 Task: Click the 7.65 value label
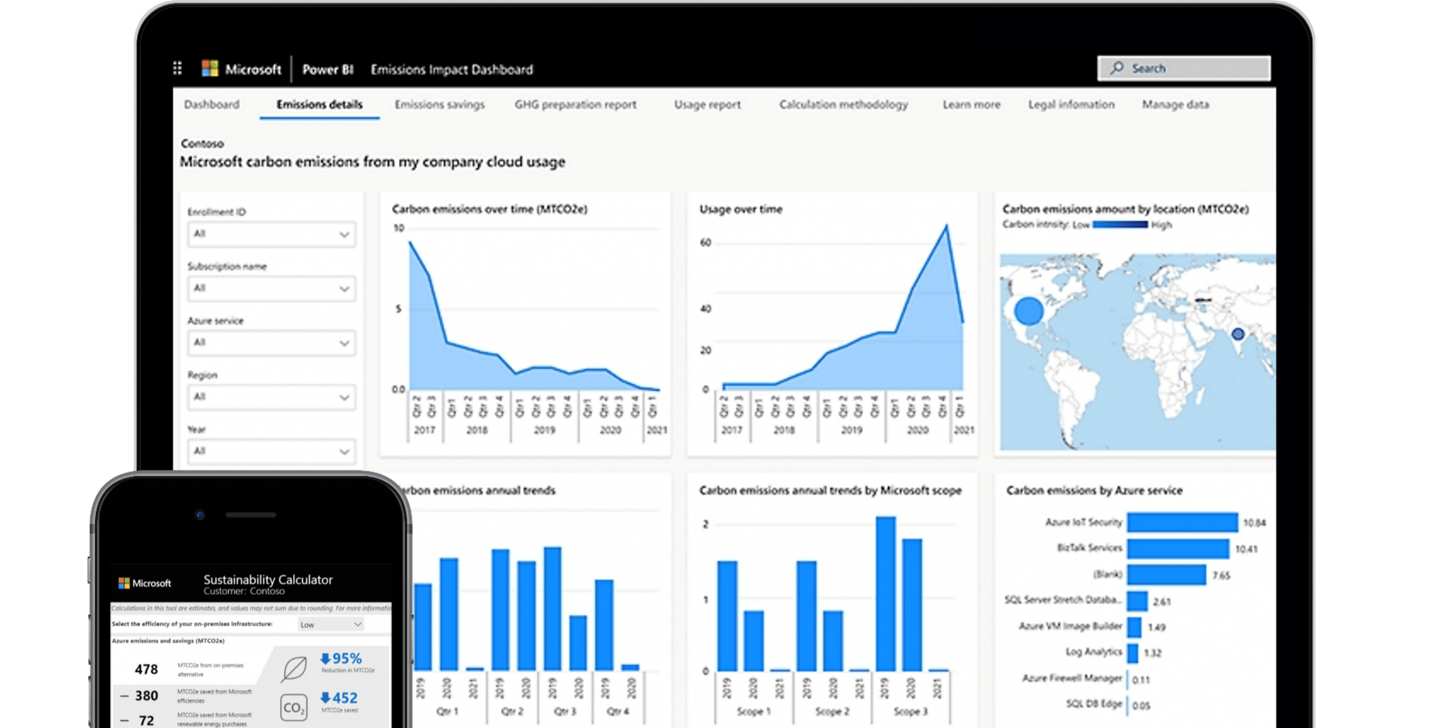click(x=1221, y=576)
